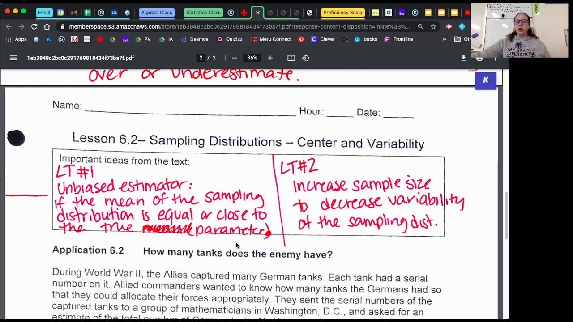Screen dimensions: 573x322
Task: Click the 'Application 6.2' heading text
Action: (x=88, y=250)
